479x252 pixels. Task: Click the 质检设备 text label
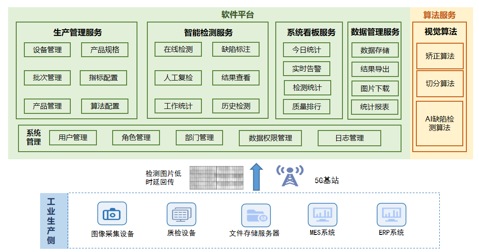coord(182,233)
